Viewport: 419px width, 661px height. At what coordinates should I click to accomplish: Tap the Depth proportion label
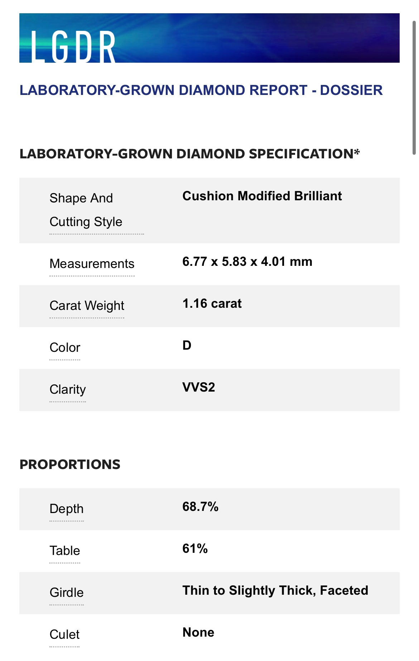(67, 509)
